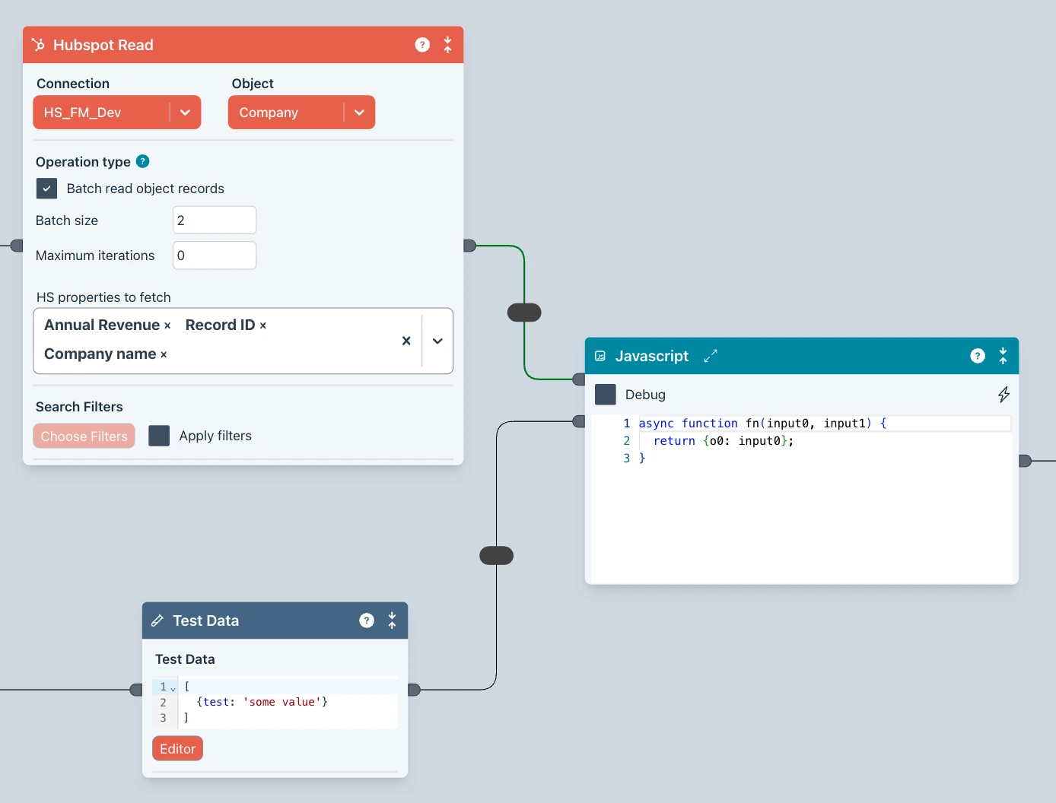This screenshot has width=1056, height=803.
Task: Click the Hubspot Read help icon
Action: (422, 45)
